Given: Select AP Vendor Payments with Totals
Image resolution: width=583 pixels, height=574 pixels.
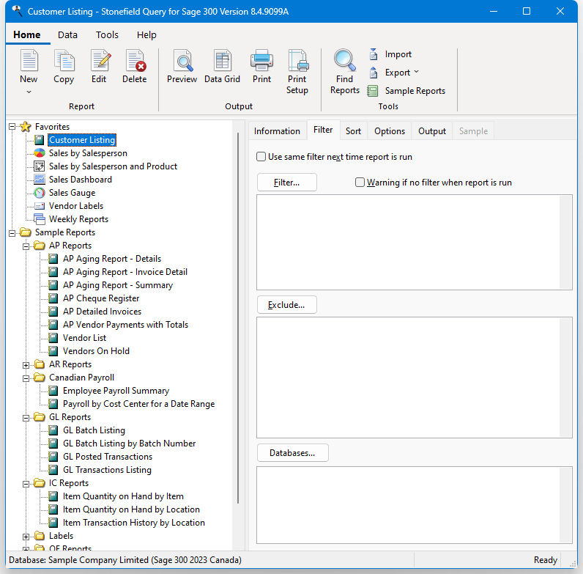Looking at the screenshot, I should (125, 325).
